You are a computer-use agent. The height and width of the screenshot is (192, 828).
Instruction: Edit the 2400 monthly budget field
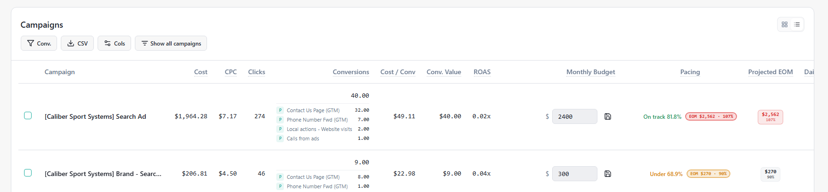[575, 116]
